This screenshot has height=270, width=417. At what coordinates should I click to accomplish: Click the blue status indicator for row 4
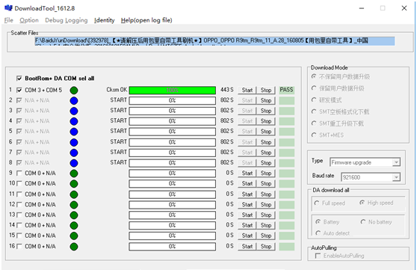(74, 121)
